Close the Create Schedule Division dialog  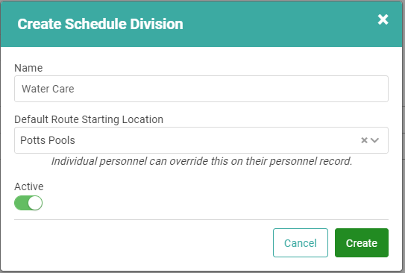(383, 19)
